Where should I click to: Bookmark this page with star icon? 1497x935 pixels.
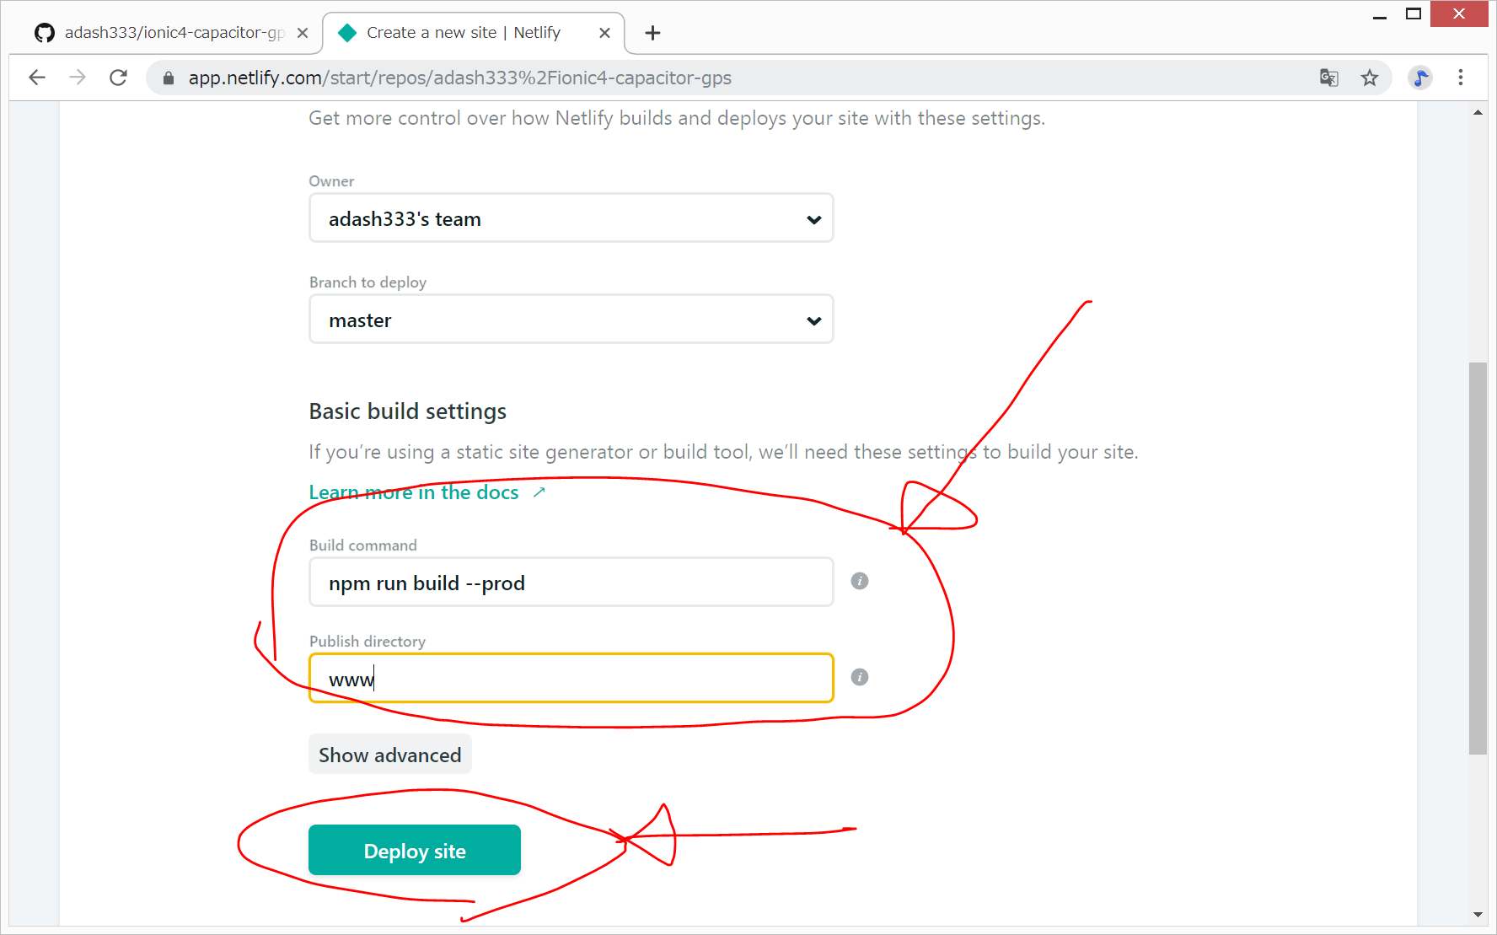tap(1370, 78)
